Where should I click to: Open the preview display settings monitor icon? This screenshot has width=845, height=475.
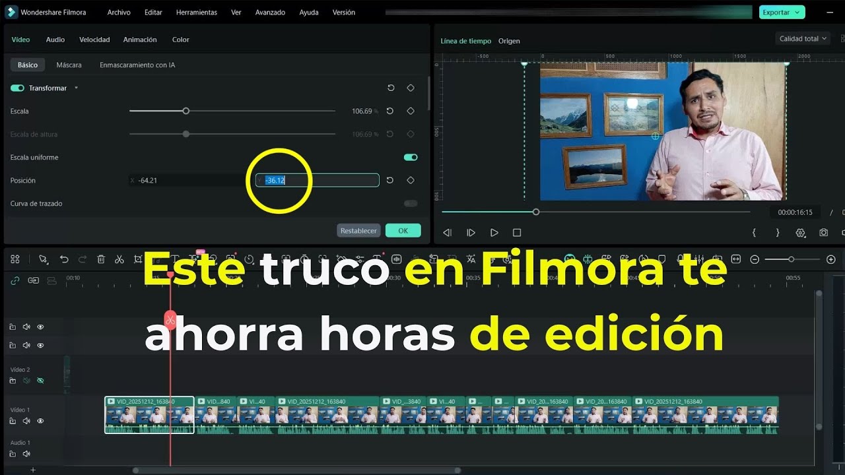(x=801, y=232)
